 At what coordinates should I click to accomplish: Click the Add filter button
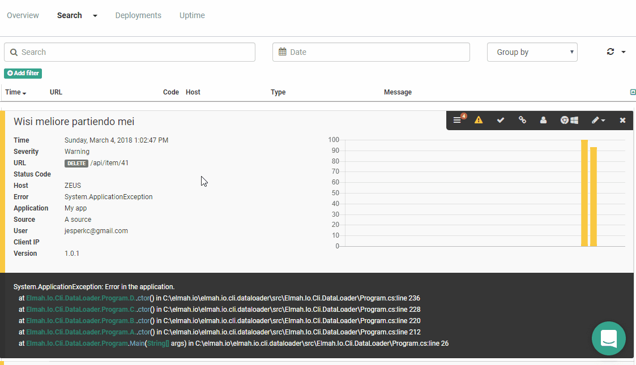click(23, 73)
